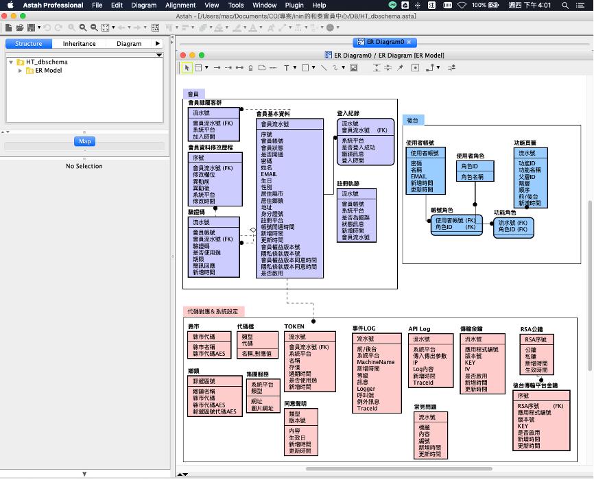Open the Plugin menu
This screenshot has height=480, width=594.
pyautogui.click(x=294, y=5)
